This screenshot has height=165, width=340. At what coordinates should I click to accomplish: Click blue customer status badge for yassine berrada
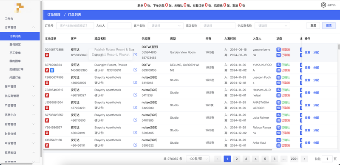[278, 50]
